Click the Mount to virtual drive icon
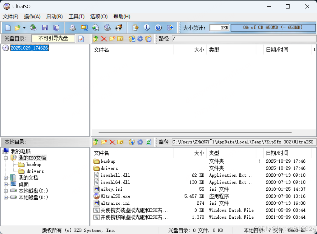 [x=107, y=28]
